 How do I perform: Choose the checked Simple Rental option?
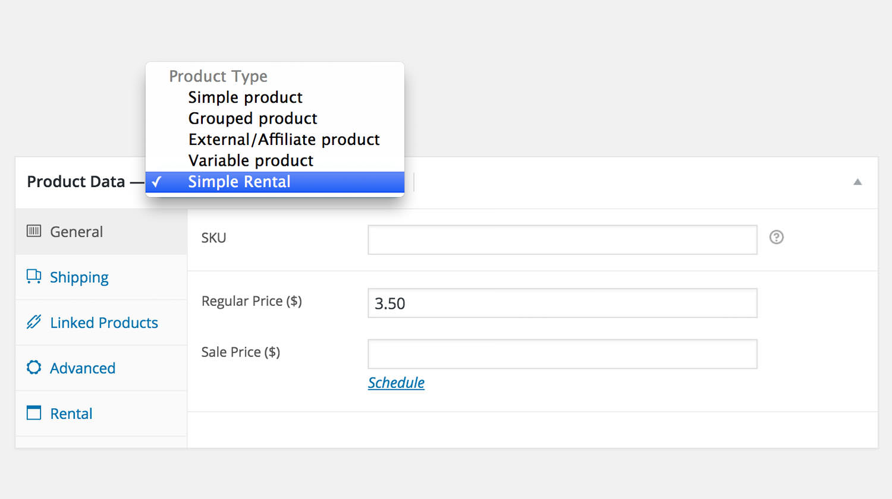[x=275, y=182]
